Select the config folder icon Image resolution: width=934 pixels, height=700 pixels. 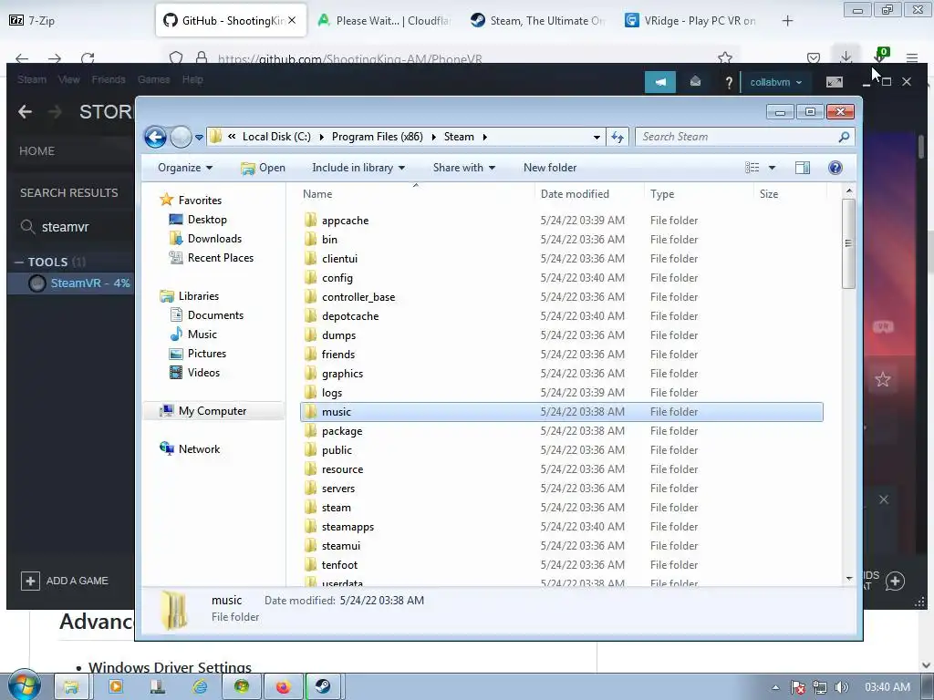(x=310, y=277)
